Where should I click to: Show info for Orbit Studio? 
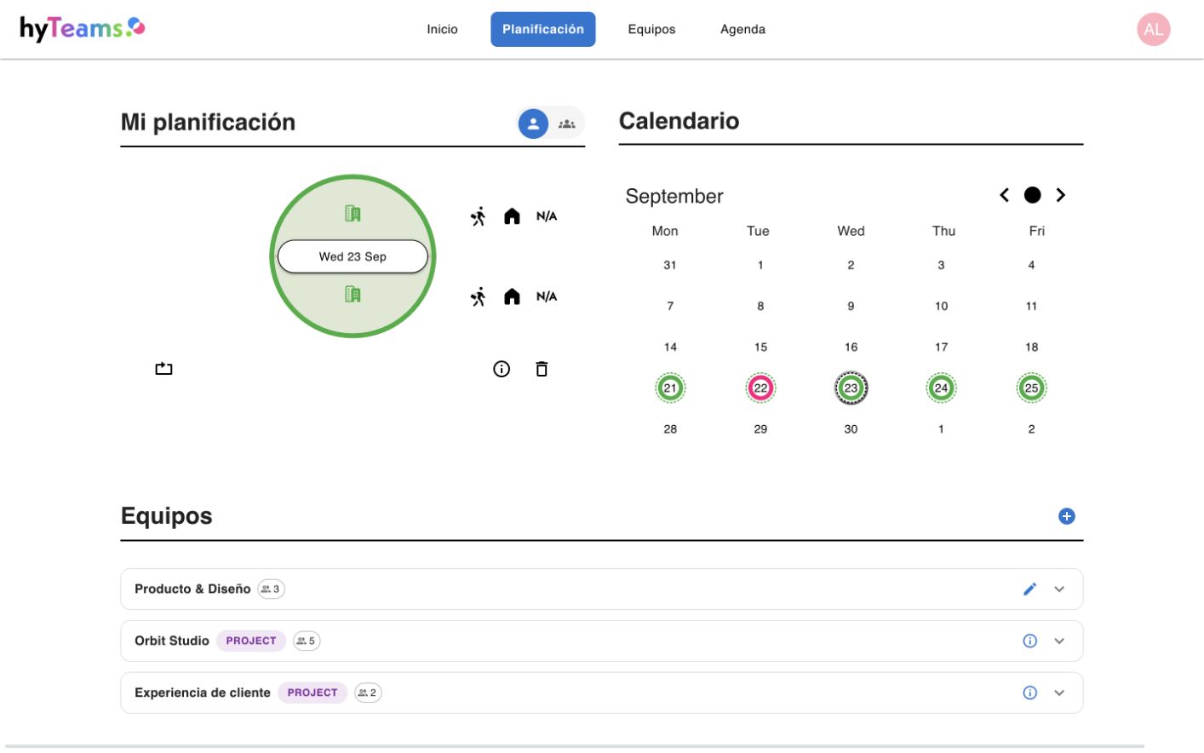tap(1029, 641)
